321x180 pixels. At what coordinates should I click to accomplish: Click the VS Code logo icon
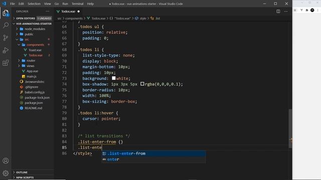(x=4, y=3)
